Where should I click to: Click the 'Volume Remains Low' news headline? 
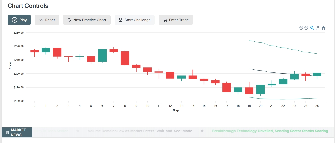140,131
